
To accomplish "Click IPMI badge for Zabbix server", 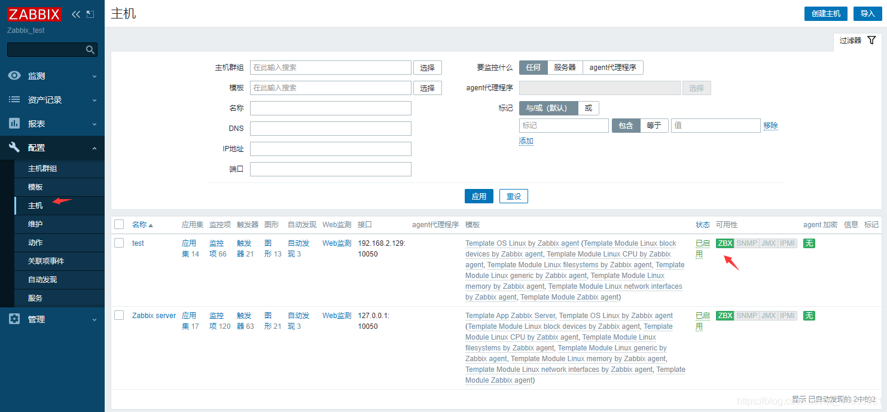I will click(788, 316).
